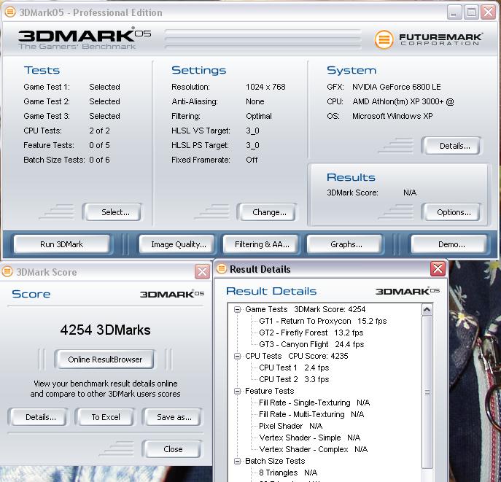The height and width of the screenshot is (482, 501).
Task: Maximize the 3DMark05 main window
Action: (471, 12)
